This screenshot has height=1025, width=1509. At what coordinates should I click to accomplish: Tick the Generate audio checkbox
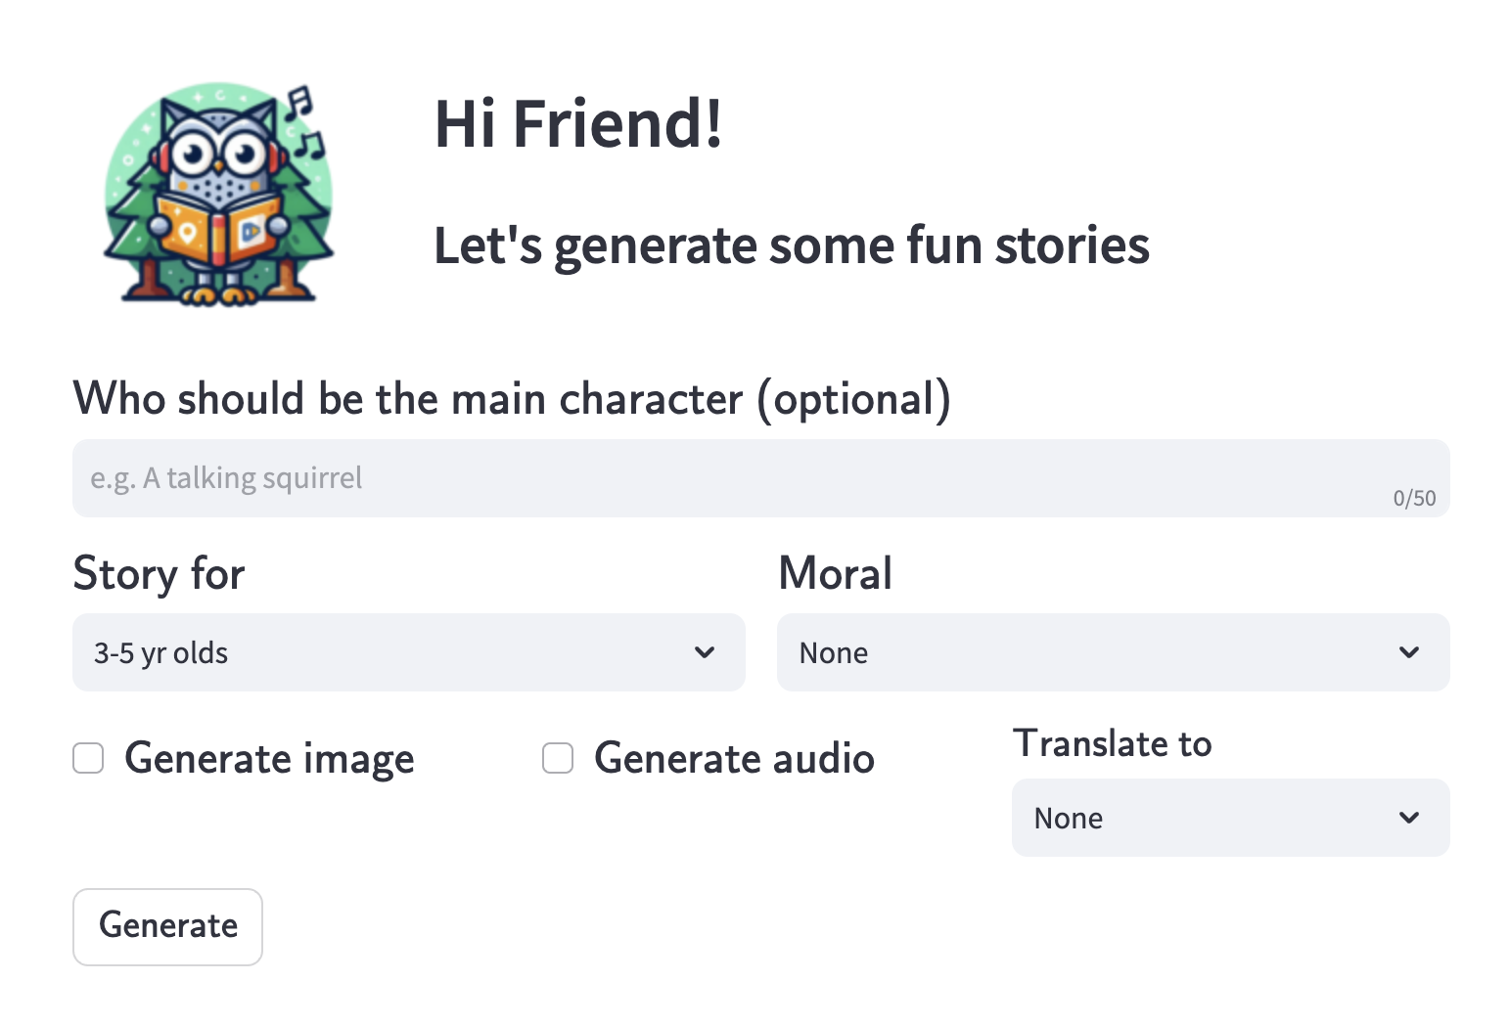coord(558,758)
